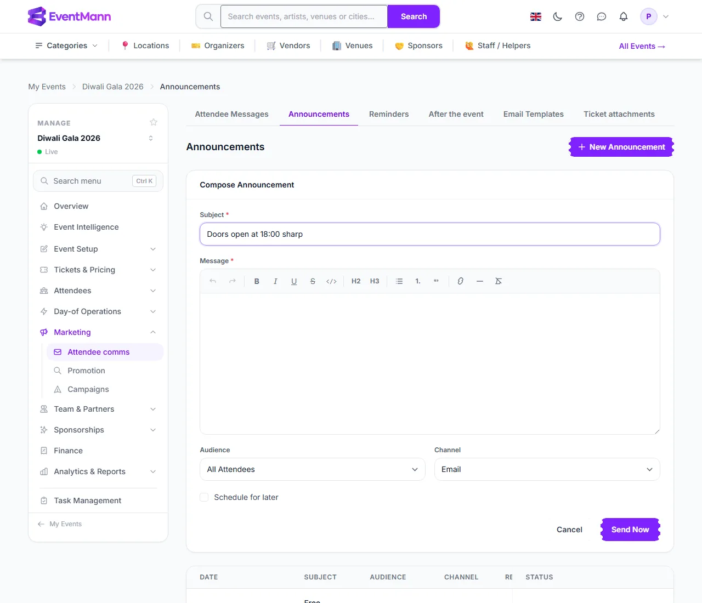The height and width of the screenshot is (603, 702).
Task: Apply italic formatting in message toolbar
Action: click(275, 281)
